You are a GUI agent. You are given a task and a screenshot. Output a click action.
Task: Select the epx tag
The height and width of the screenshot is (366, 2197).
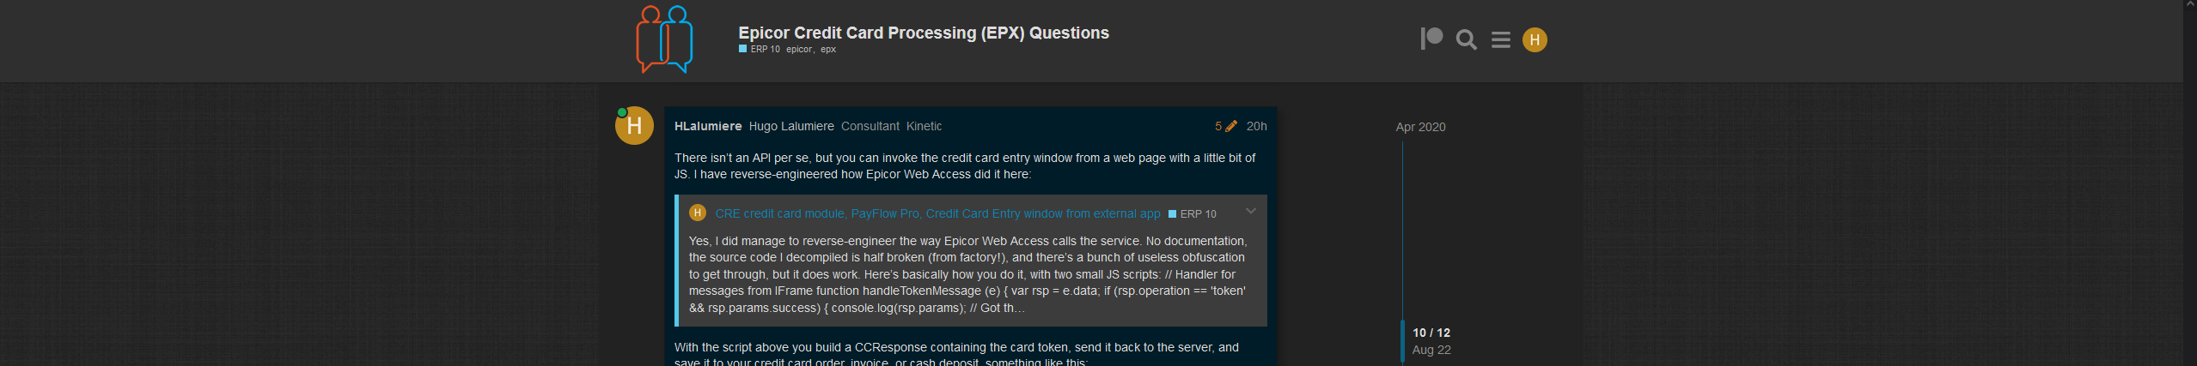(828, 50)
